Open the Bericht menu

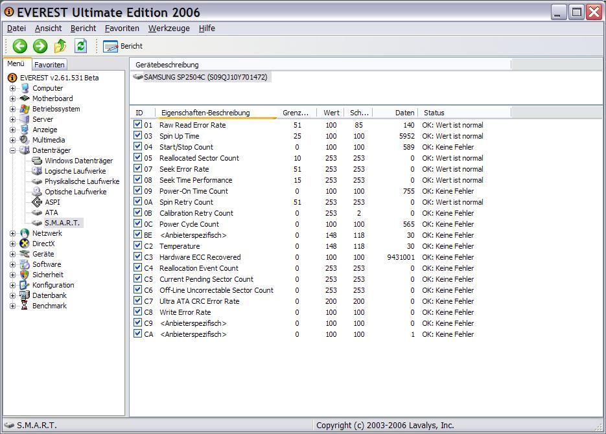(x=83, y=29)
